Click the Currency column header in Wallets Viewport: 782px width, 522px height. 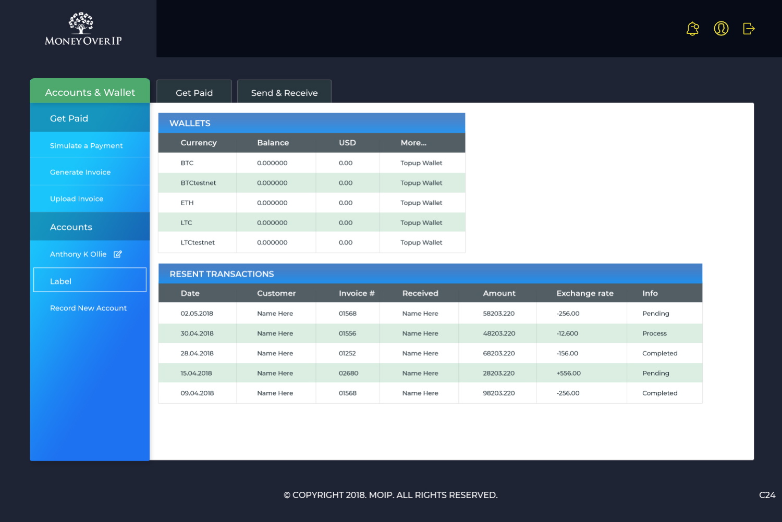199,143
